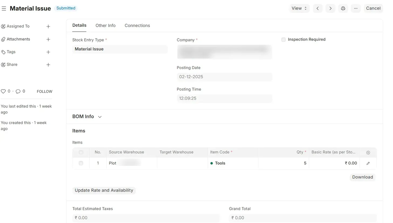The width and height of the screenshot is (393, 223).
Task: Open the three-dot more options menu
Action: 356,8
